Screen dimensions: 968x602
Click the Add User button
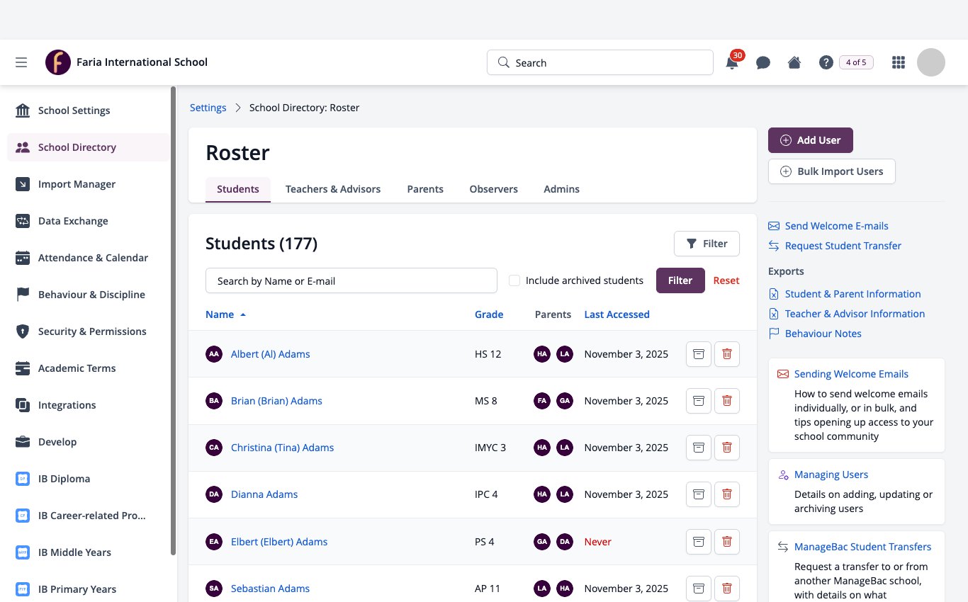[811, 140]
